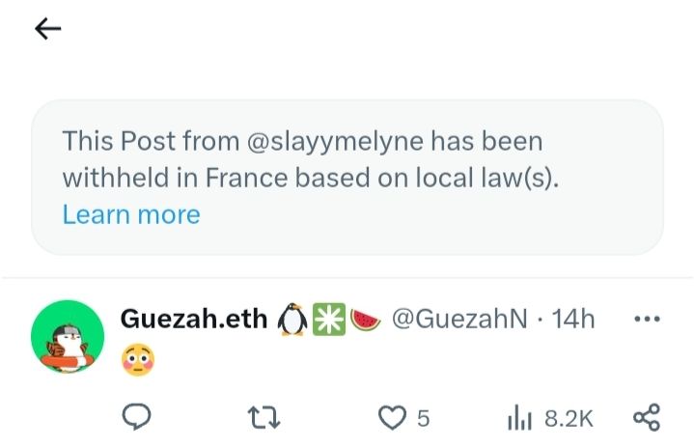Like the post with the heart icon

coord(391,417)
